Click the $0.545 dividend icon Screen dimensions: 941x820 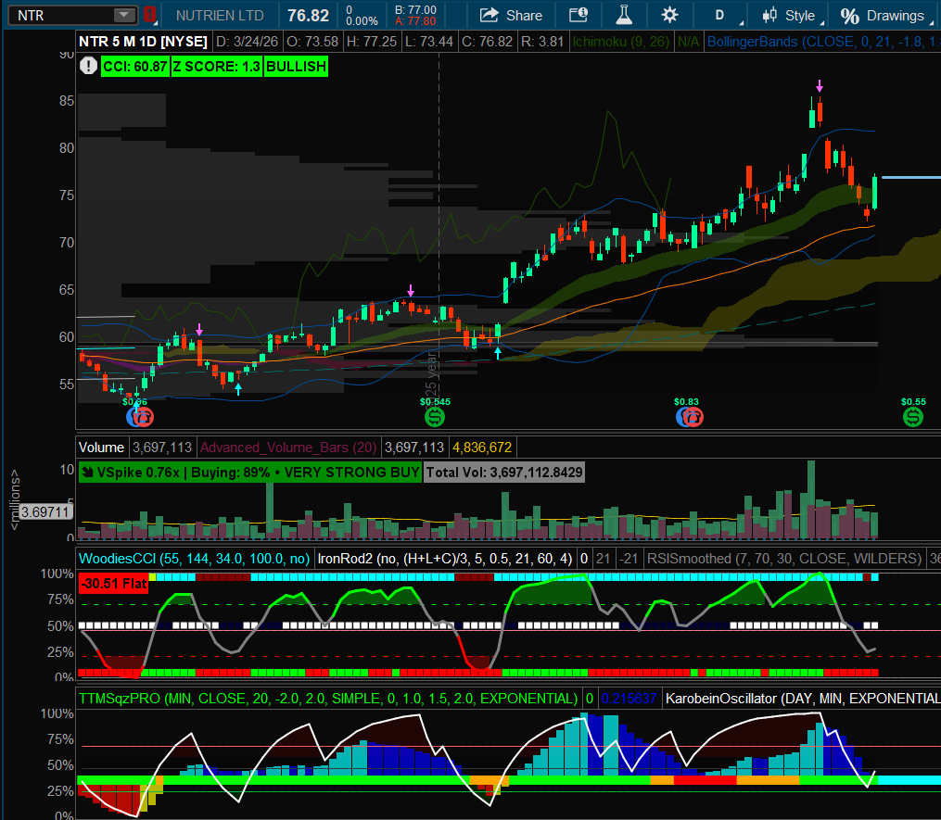(x=435, y=417)
